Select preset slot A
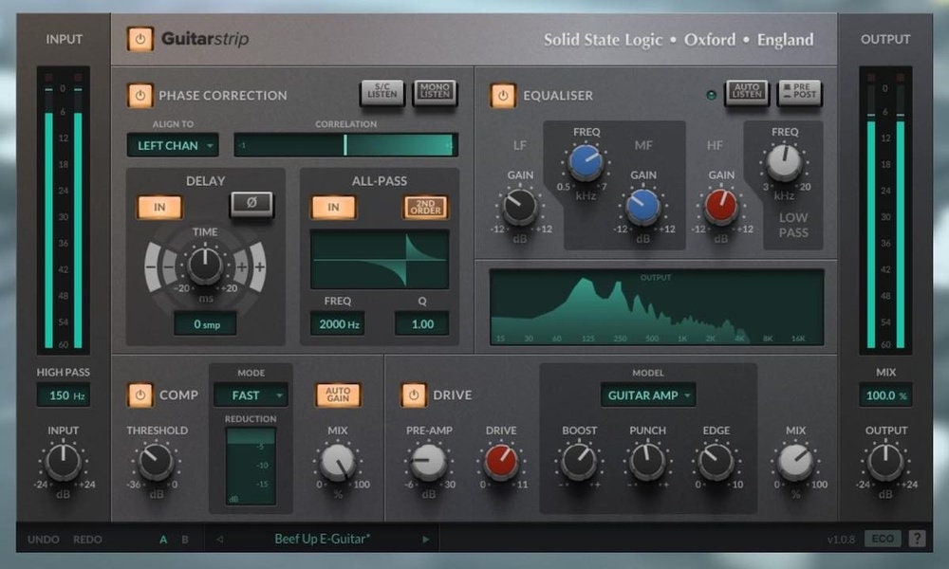This screenshot has height=569, width=949. pyautogui.click(x=163, y=540)
